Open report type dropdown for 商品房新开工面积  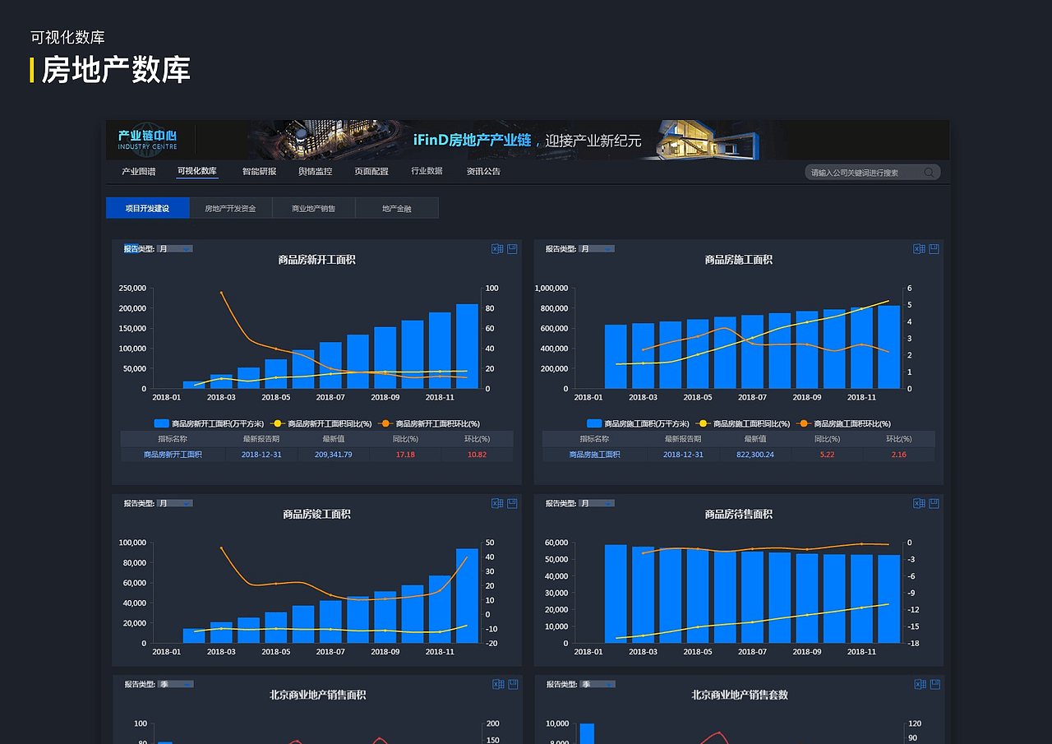tap(174, 249)
